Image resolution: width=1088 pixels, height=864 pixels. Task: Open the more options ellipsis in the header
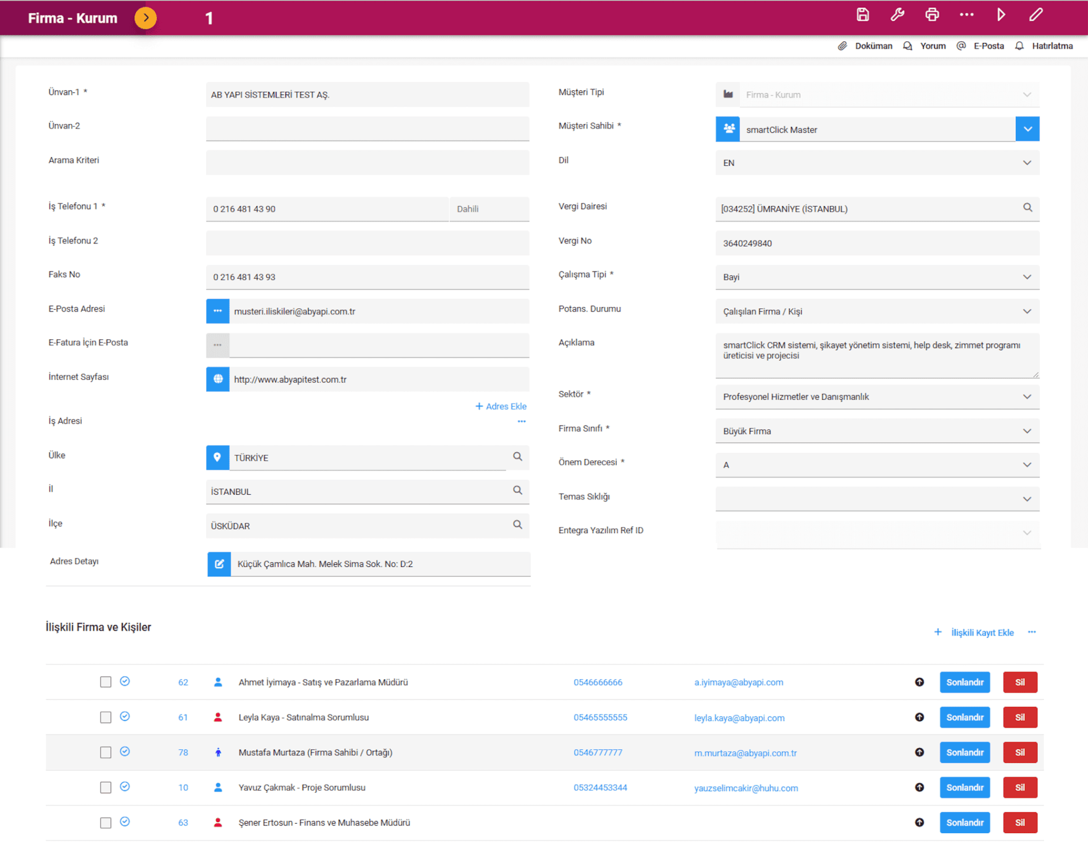(966, 14)
